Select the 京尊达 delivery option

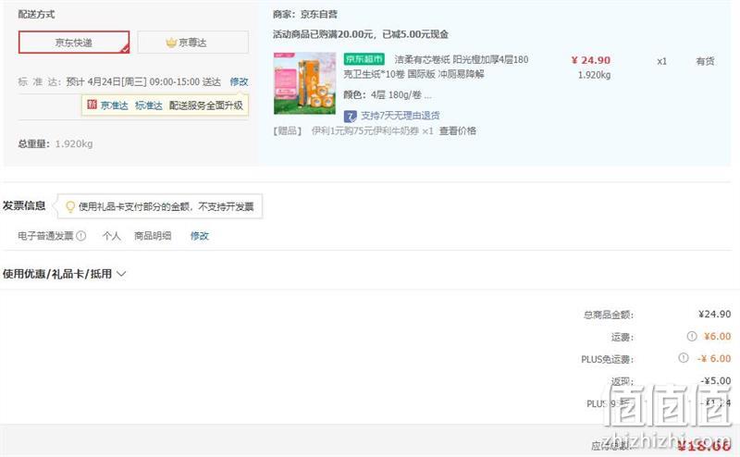click(x=193, y=43)
